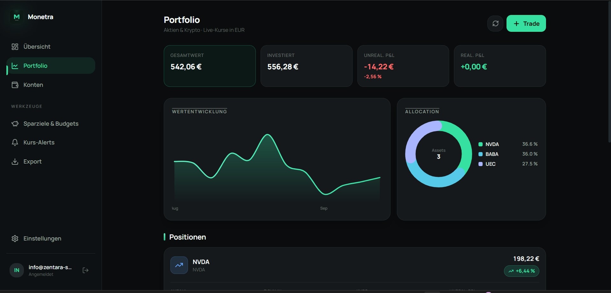Click the UEC purple legend swatch
The height and width of the screenshot is (293, 611).
click(480, 164)
